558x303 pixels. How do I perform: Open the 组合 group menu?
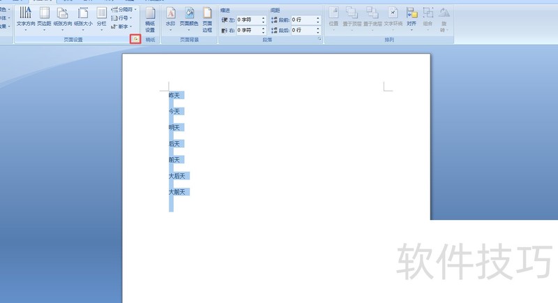click(428, 19)
